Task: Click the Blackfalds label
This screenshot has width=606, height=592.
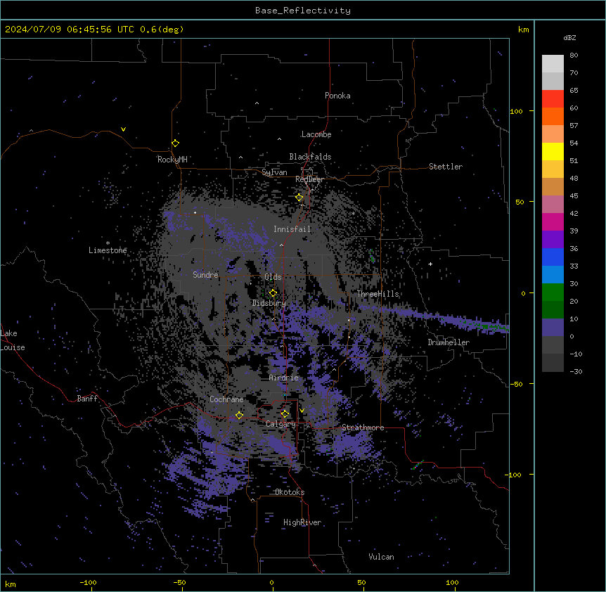Action: tap(310, 157)
